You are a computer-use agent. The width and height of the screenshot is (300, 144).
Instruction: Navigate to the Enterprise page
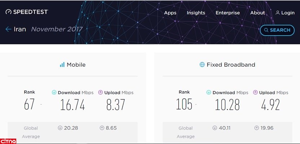(228, 13)
